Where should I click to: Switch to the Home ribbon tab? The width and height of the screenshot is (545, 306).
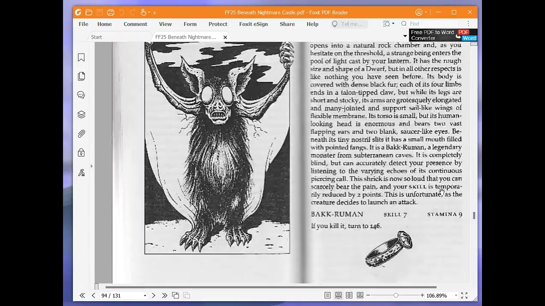104,24
